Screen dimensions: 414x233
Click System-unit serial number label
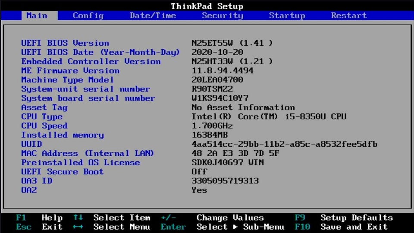pyautogui.click(x=85, y=89)
